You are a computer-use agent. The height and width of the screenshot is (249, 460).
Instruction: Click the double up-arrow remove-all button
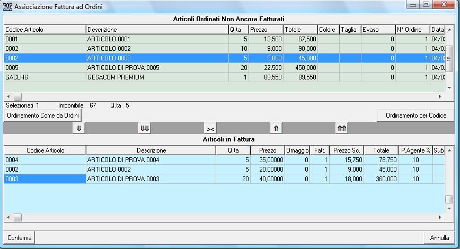click(x=342, y=128)
